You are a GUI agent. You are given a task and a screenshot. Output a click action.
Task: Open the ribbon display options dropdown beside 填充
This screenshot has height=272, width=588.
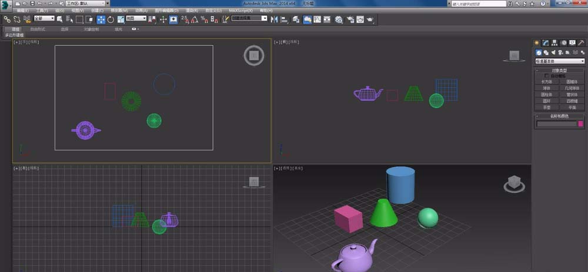point(135,29)
